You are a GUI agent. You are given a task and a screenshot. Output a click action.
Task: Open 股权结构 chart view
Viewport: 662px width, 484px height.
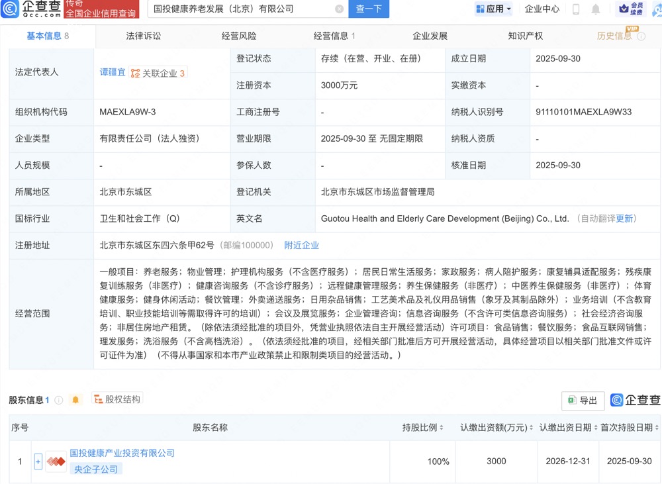[x=117, y=399]
